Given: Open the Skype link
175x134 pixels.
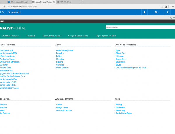Looking at the screenshot, I should tap(118, 65).
